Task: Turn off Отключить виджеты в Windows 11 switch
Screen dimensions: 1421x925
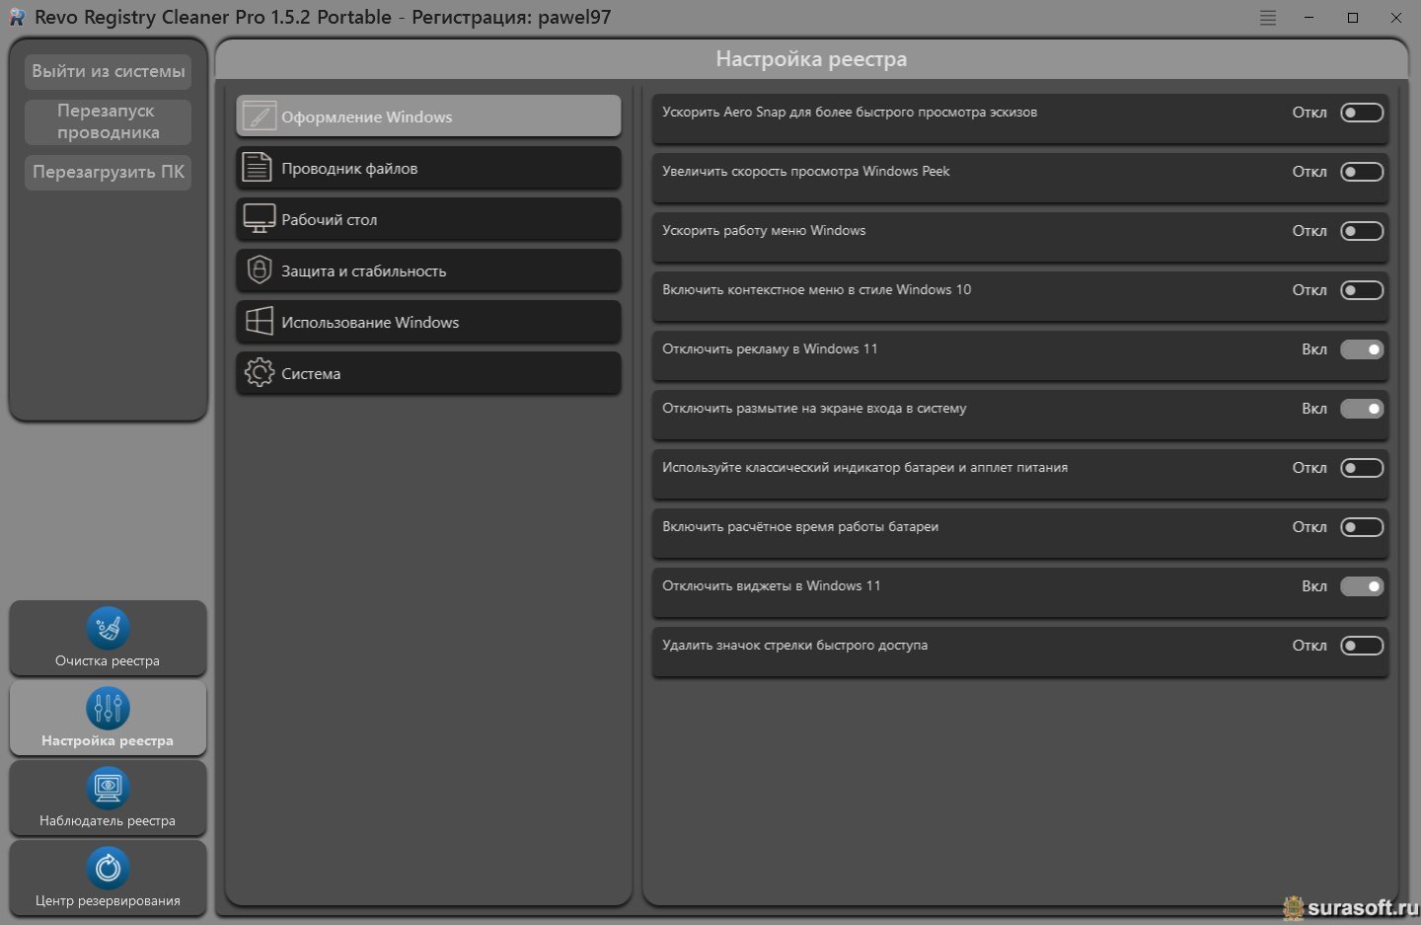Action: (1362, 586)
